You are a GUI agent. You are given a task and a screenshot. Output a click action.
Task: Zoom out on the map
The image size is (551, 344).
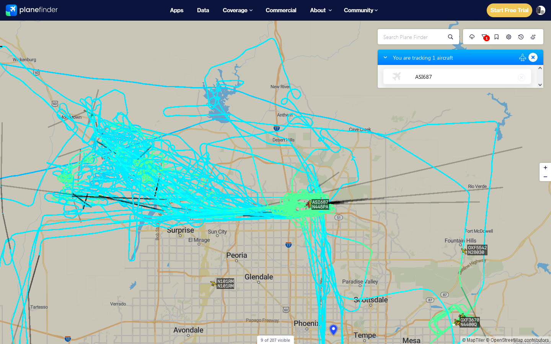545,177
